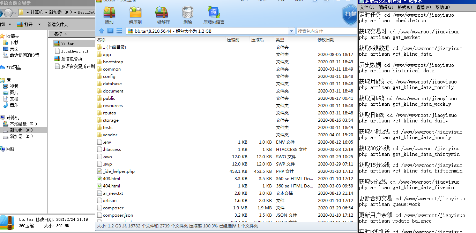
Task: Click the 搜索包内文件 search field
Action: [326, 31]
